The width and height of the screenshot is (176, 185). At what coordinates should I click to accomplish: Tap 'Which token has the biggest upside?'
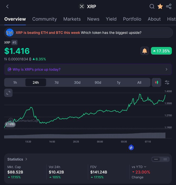111,33
